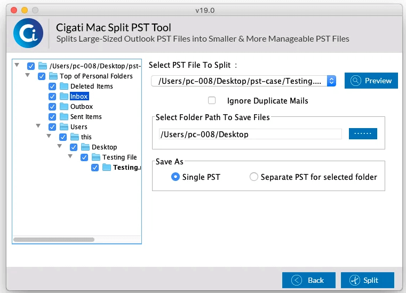Collapse the Desktop folder node

coord(60,146)
